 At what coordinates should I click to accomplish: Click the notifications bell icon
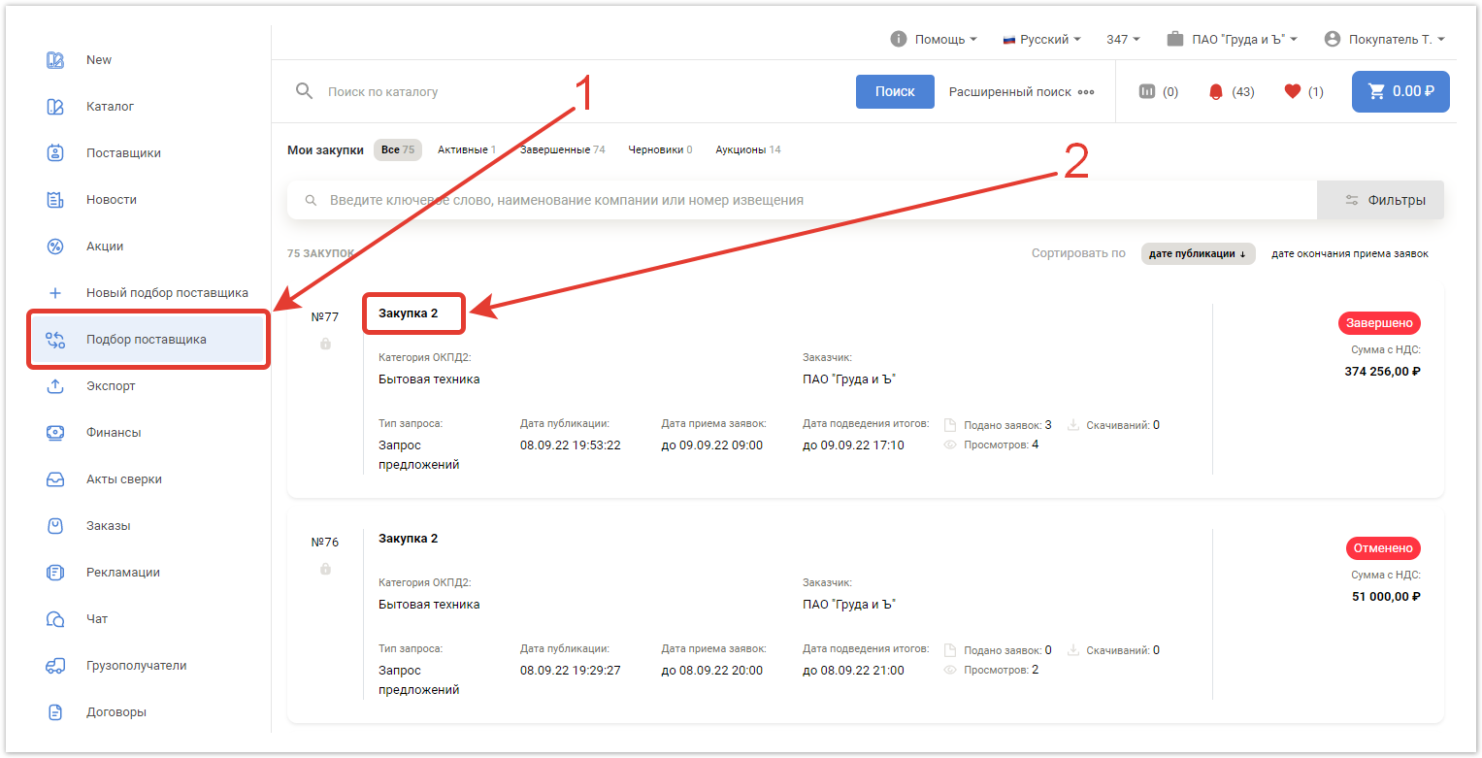click(1216, 92)
